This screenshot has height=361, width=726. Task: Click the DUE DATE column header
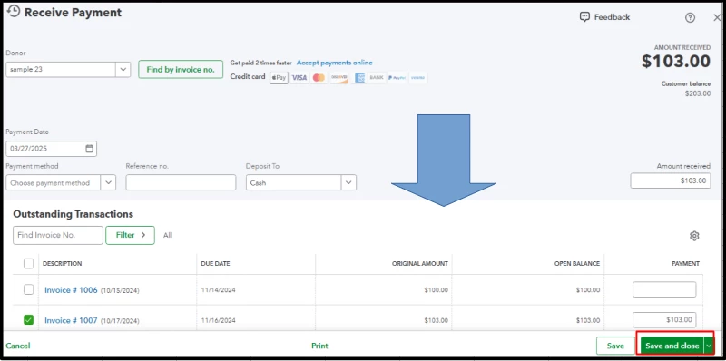click(x=215, y=264)
